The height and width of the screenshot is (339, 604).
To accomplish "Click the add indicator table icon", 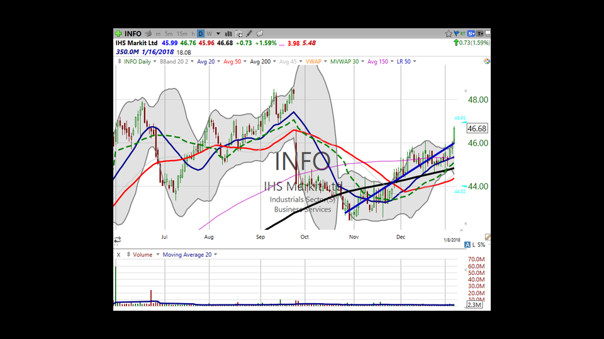I will [239, 34].
